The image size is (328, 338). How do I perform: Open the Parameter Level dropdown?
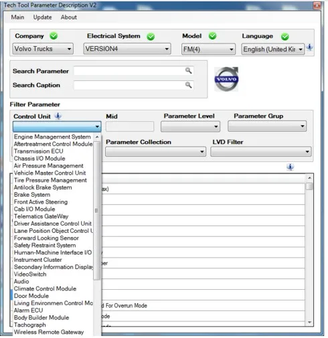coord(190,126)
